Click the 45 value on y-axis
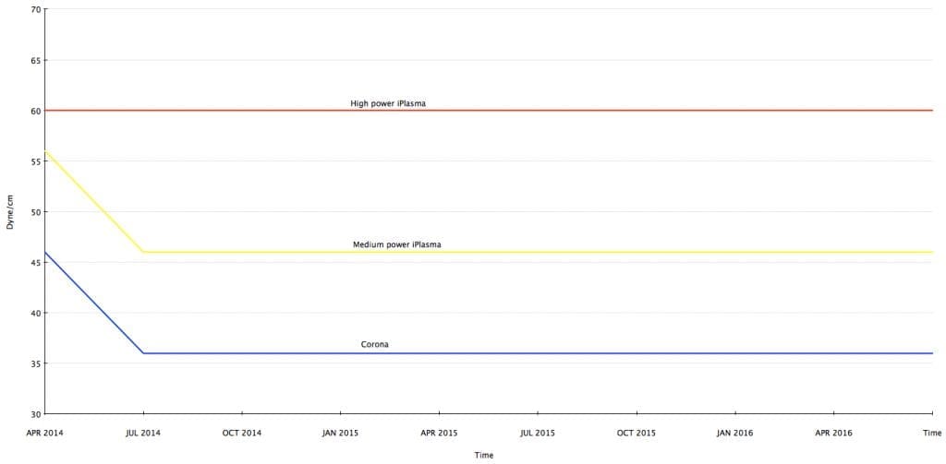This screenshot has height=464, width=946. click(x=36, y=263)
